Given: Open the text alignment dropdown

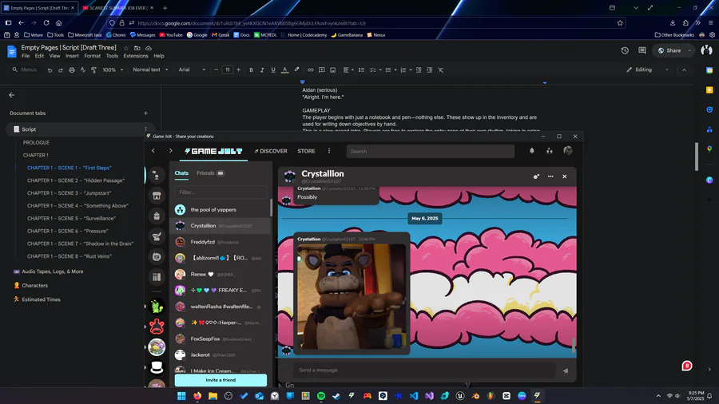Looking at the screenshot, I should tap(348, 69).
